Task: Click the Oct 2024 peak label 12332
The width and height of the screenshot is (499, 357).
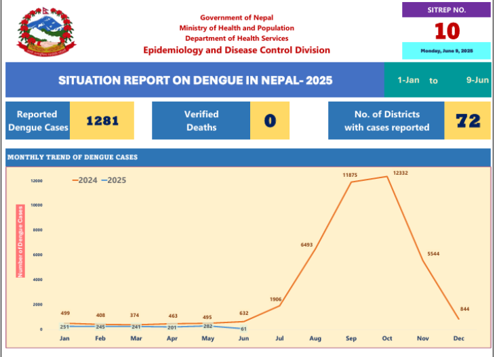Action: (x=400, y=173)
